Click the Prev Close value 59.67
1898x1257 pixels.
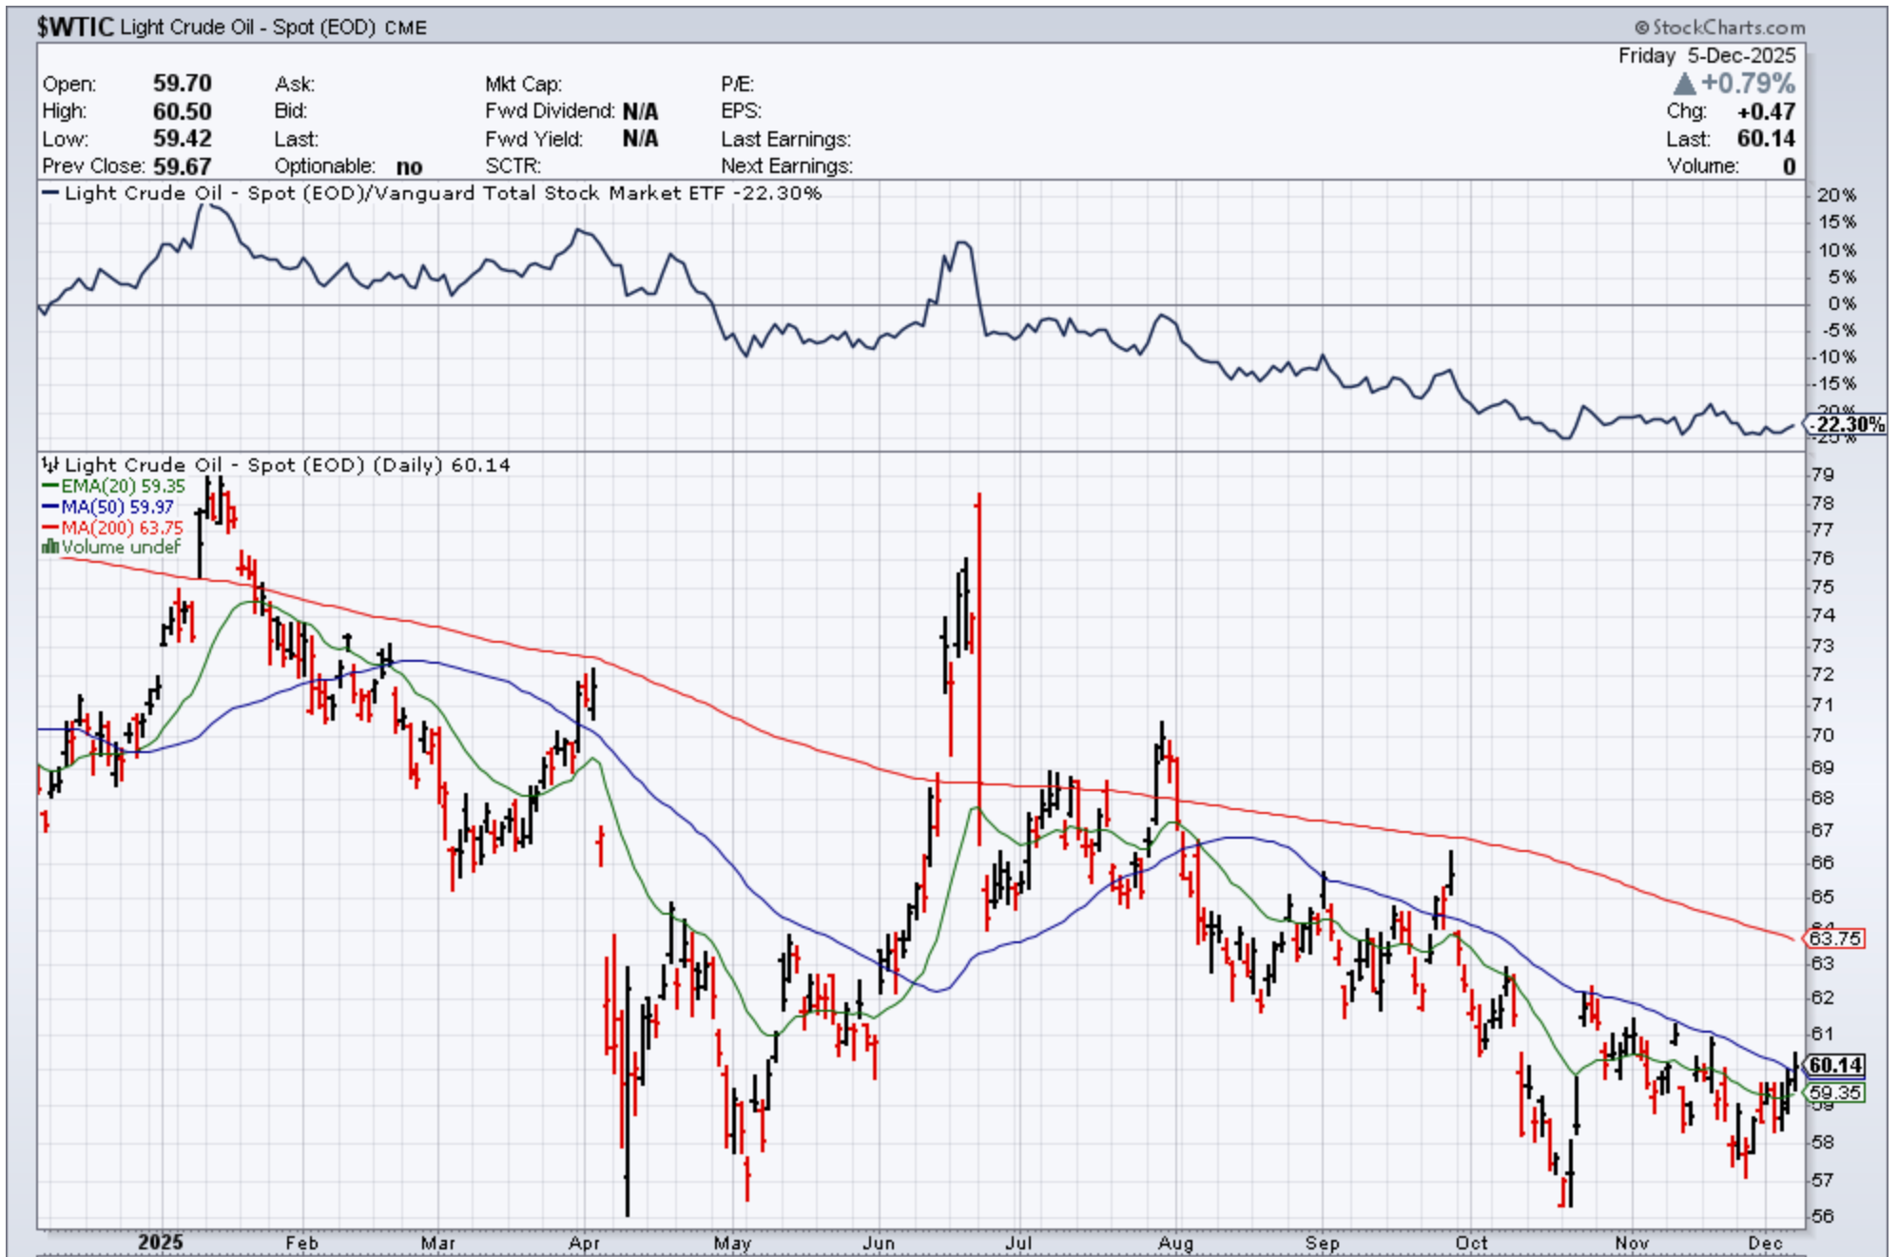[183, 166]
